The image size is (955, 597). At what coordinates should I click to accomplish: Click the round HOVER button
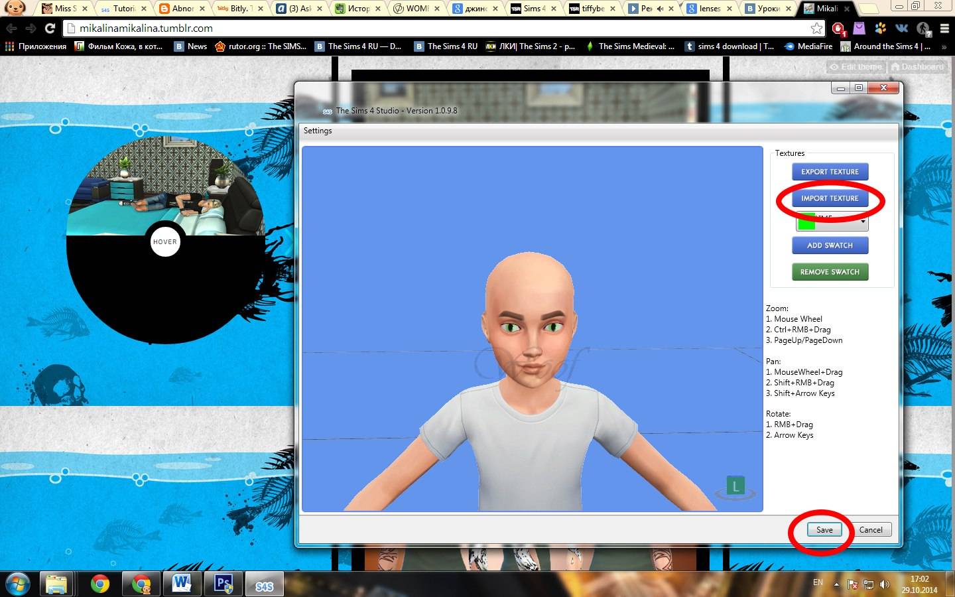(165, 242)
